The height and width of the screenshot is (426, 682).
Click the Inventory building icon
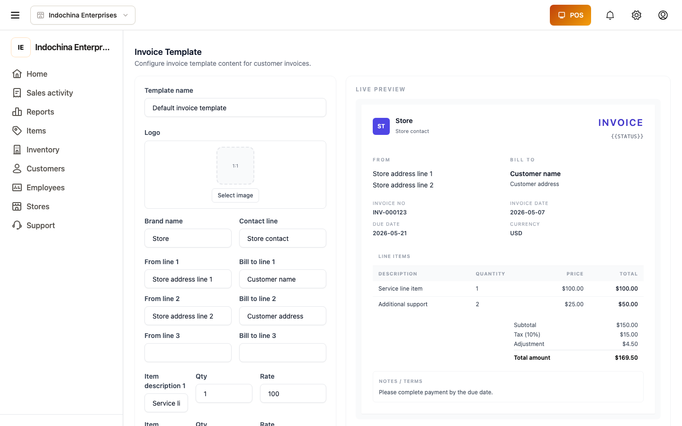coord(17,150)
